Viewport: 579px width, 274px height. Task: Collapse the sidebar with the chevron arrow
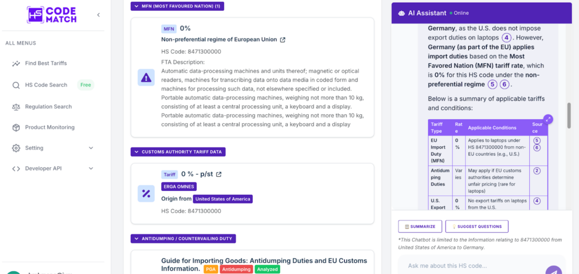pyautogui.click(x=98, y=15)
